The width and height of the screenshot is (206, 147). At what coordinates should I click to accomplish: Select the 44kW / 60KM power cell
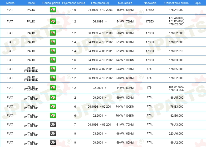pyautogui.click(x=125, y=88)
